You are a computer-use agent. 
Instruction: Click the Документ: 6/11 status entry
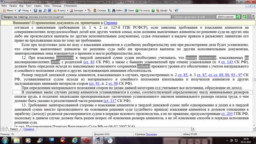click(x=102, y=134)
